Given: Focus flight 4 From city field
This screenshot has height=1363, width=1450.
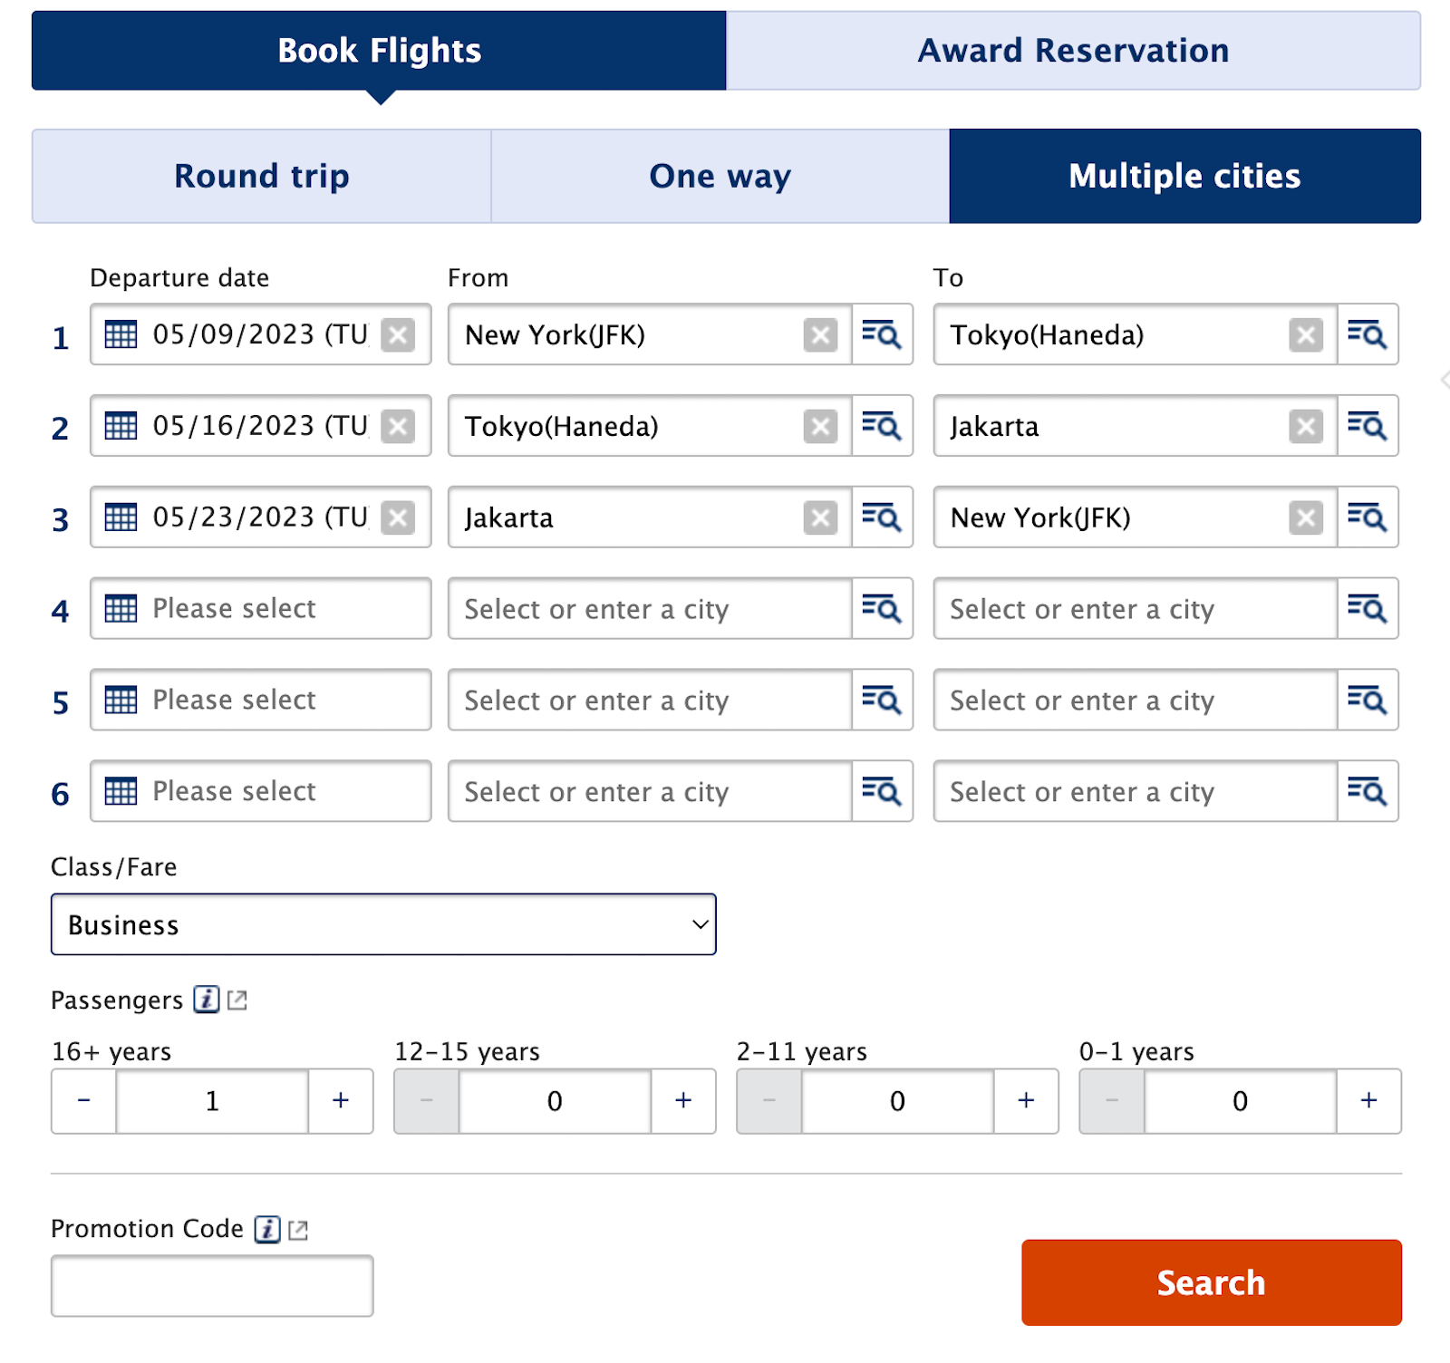Looking at the screenshot, I should click(x=650, y=608).
